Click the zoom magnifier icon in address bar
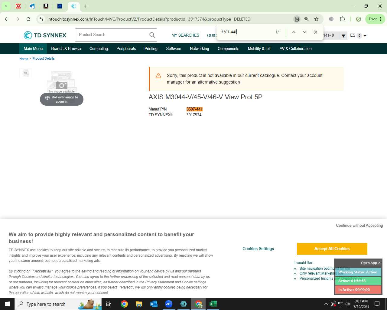This screenshot has height=310, width=387. (x=306, y=19)
